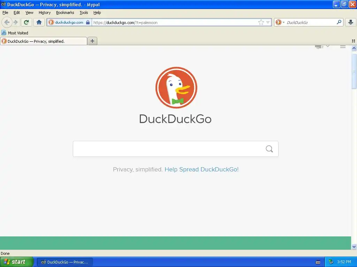This screenshot has height=267, width=357.
Task: Click the page scrollbar down arrow
Action: (354, 246)
